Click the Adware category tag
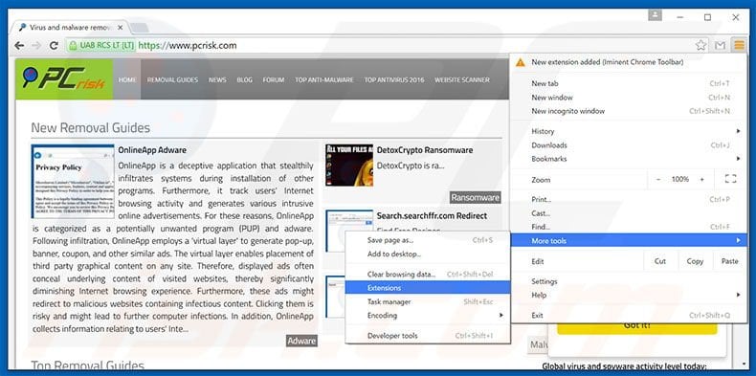 click(301, 341)
